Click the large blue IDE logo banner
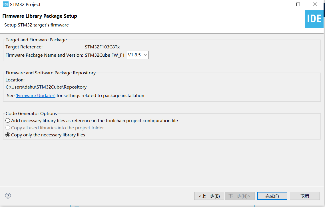Viewport: 325px width, 207px height. [314, 19]
